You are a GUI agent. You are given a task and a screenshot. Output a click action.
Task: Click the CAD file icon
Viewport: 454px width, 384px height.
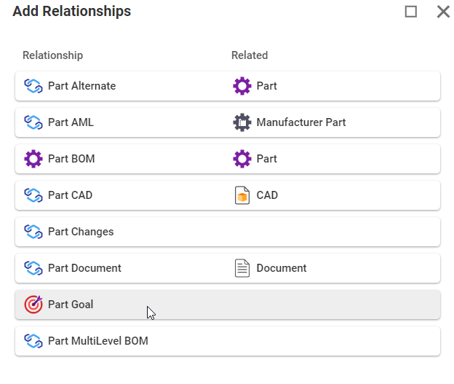242,195
